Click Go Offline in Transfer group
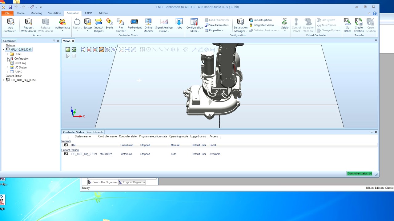 click(x=348, y=25)
